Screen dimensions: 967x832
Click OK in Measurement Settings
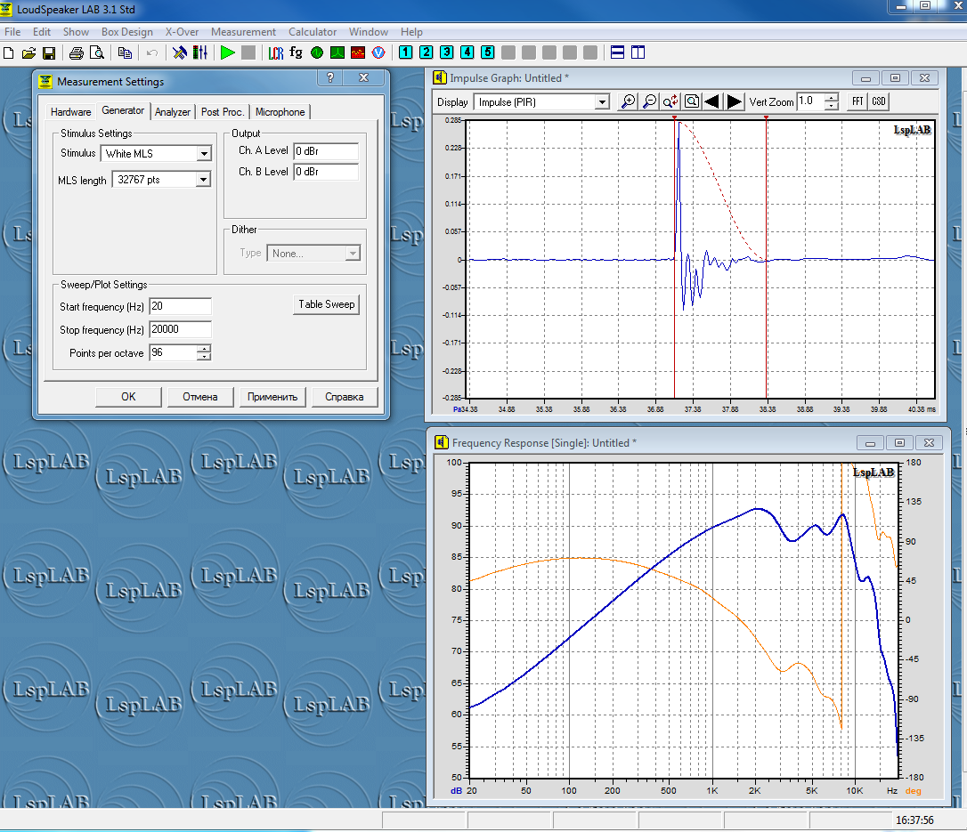tap(128, 397)
